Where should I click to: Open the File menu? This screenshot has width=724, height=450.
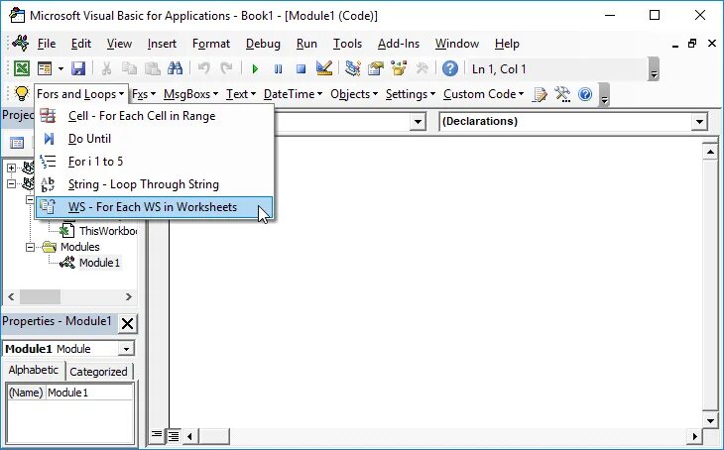pos(47,44)
